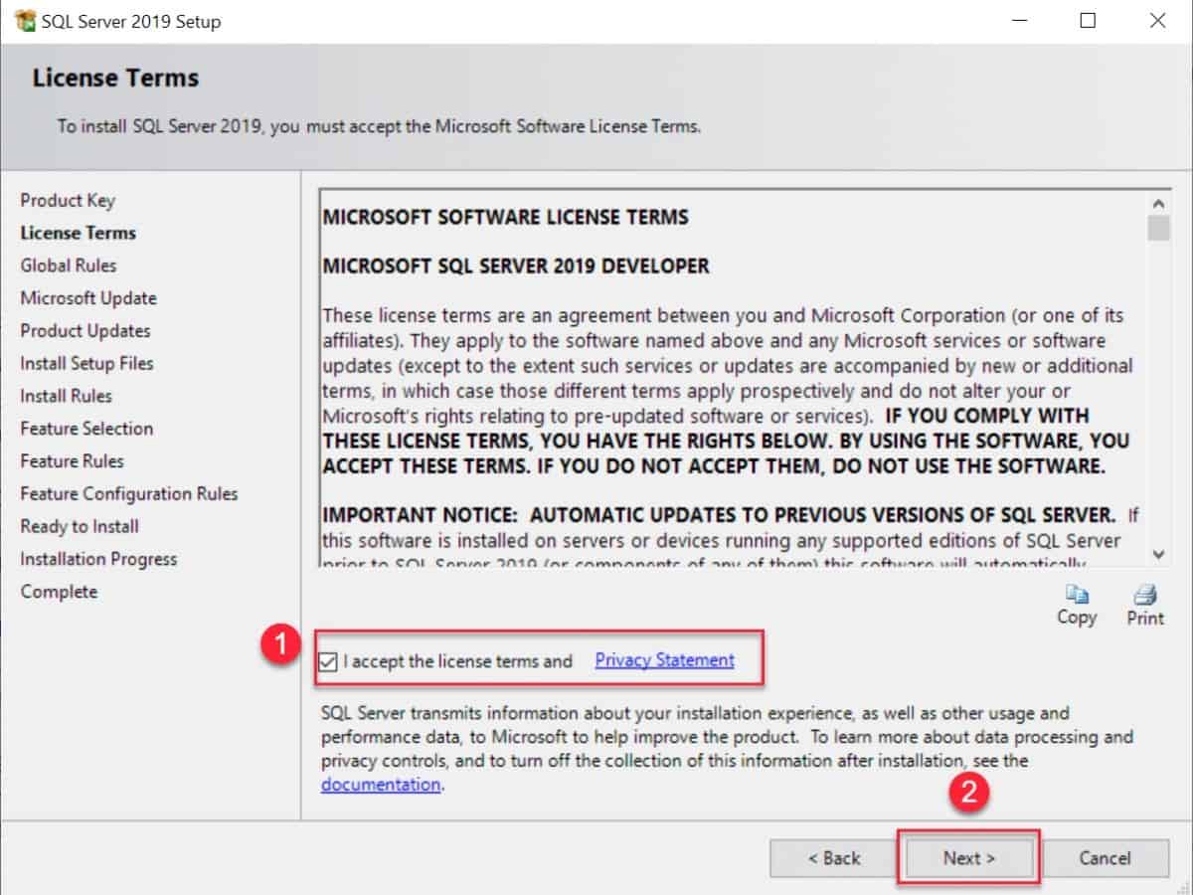The image size is (1193, 895).
Task: Toggle the accept license terms checkbox
Action: pos(328,661)
